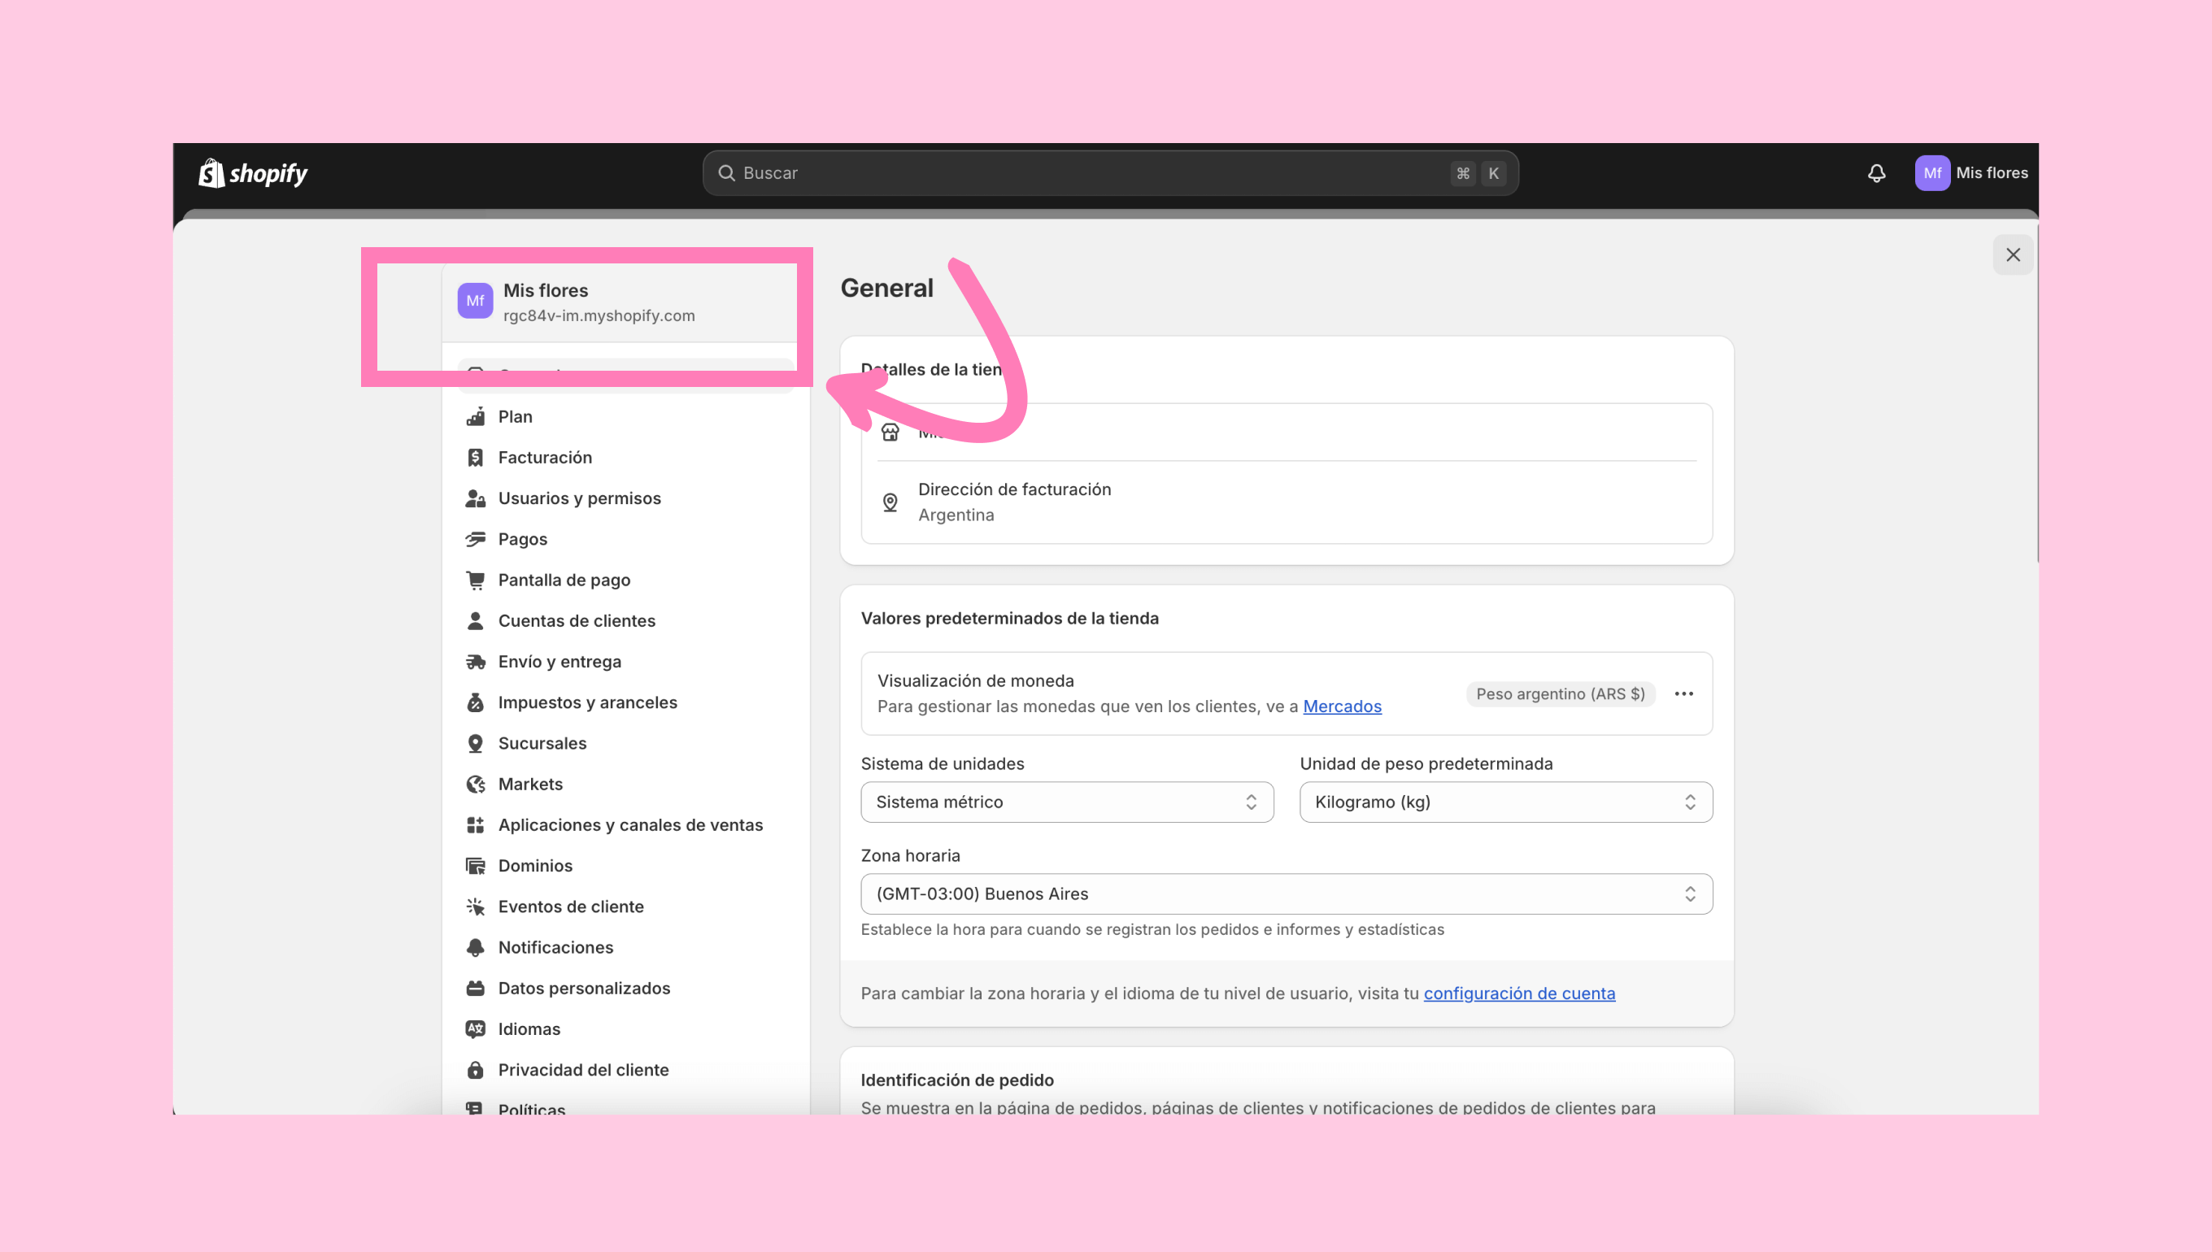Click the Facturación receipt icon

(475, 458)
